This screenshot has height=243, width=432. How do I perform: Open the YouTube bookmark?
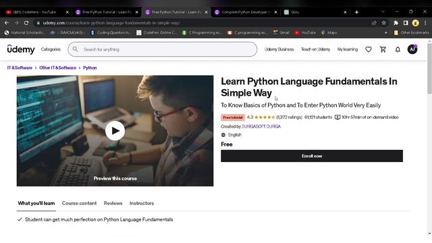click(305, 32)
